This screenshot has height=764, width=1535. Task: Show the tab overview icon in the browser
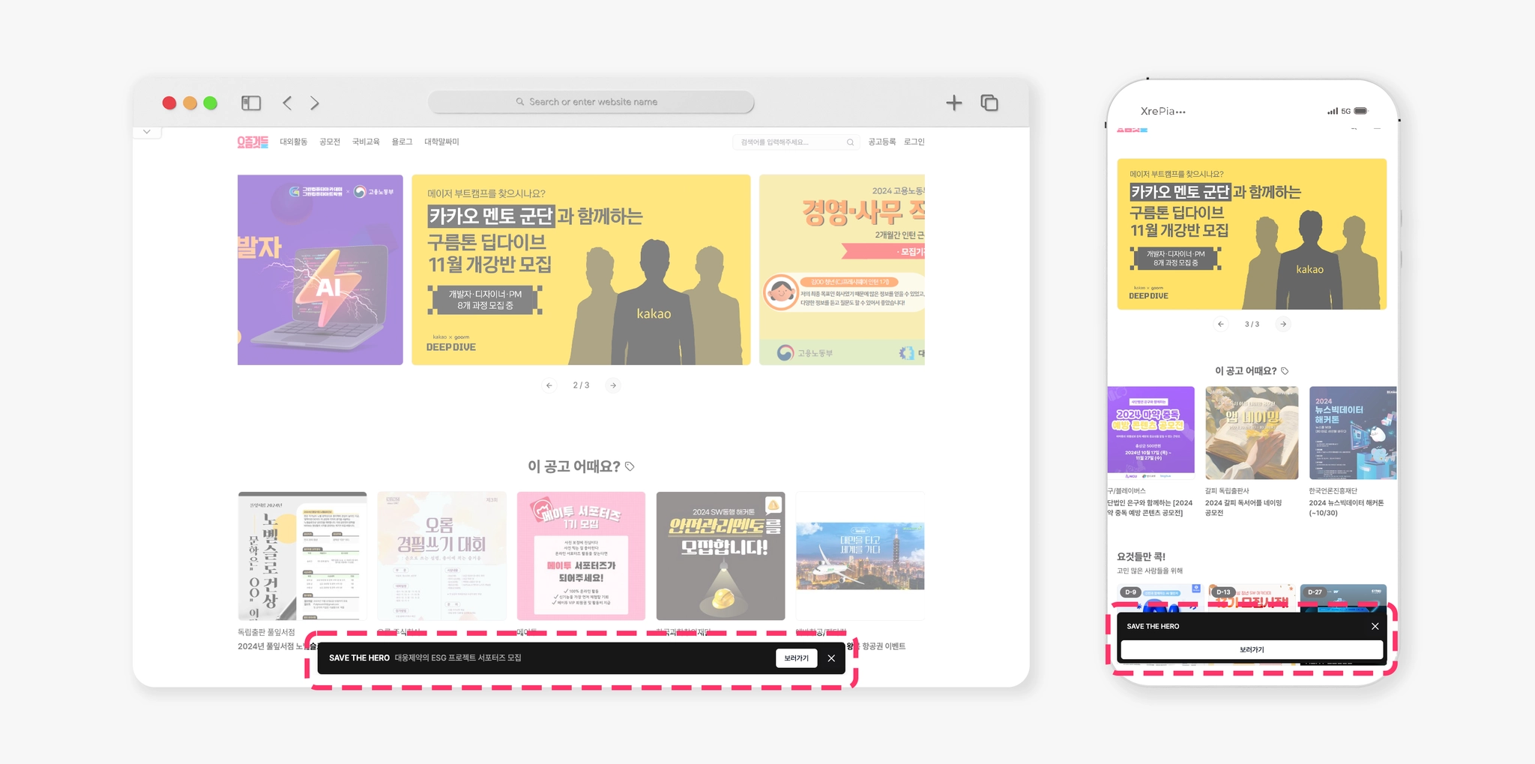[989, 103]
